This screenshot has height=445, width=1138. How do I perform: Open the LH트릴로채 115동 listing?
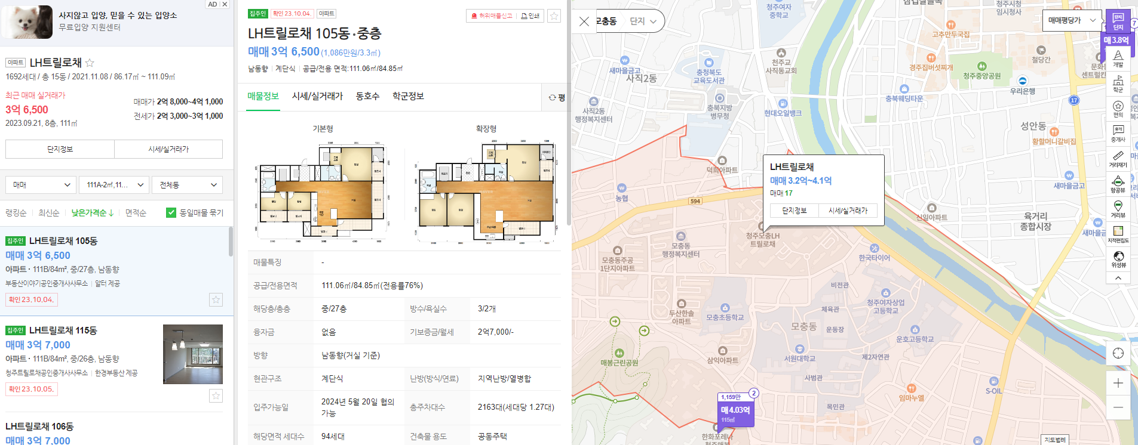[x=63, y=330]
